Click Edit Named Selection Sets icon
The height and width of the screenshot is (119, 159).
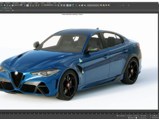pos(42,5)
